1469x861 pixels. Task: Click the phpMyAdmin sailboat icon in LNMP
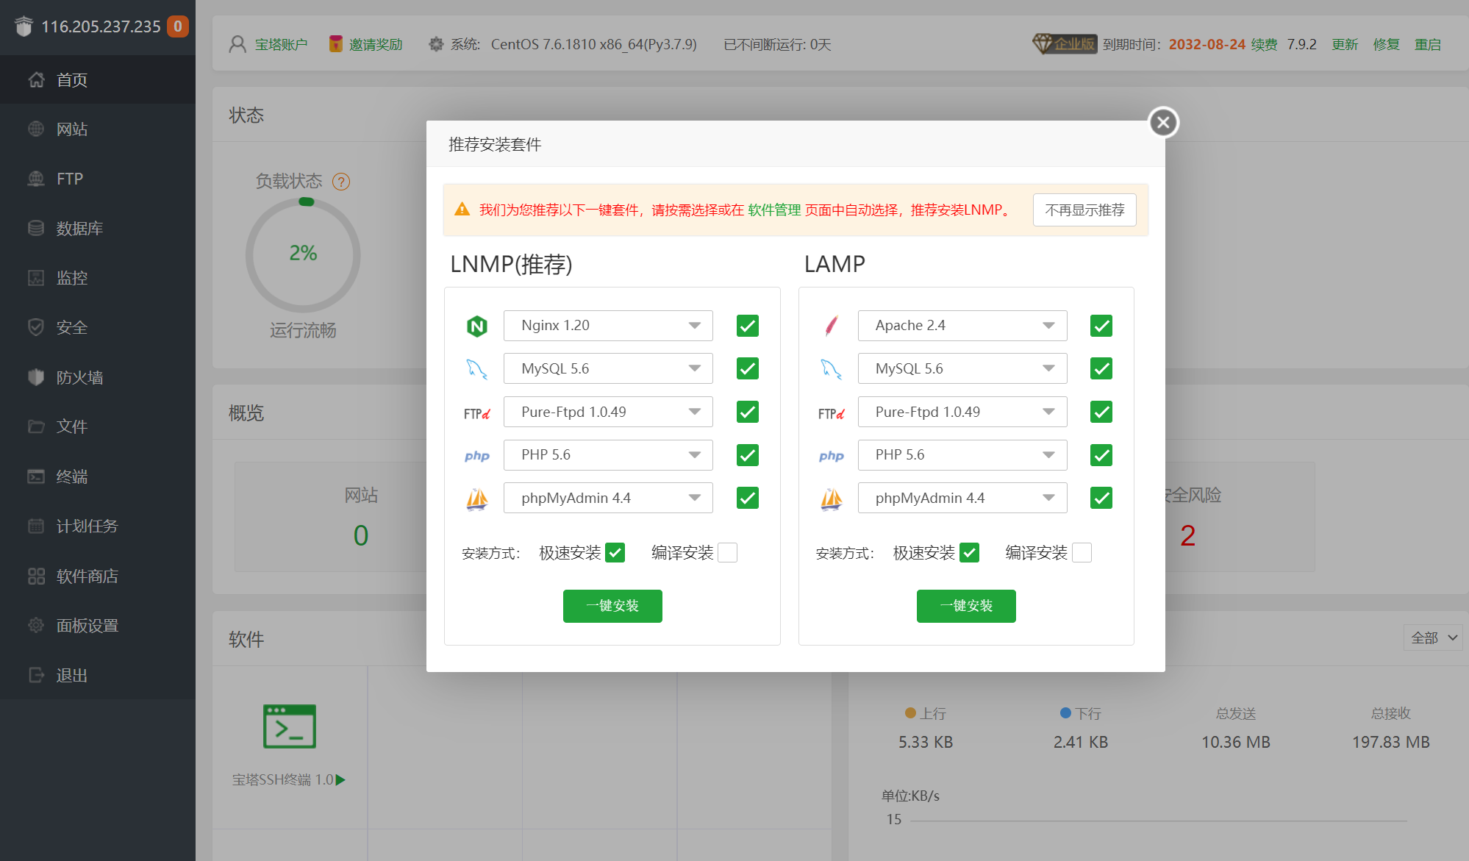click(x=477, y=499)
